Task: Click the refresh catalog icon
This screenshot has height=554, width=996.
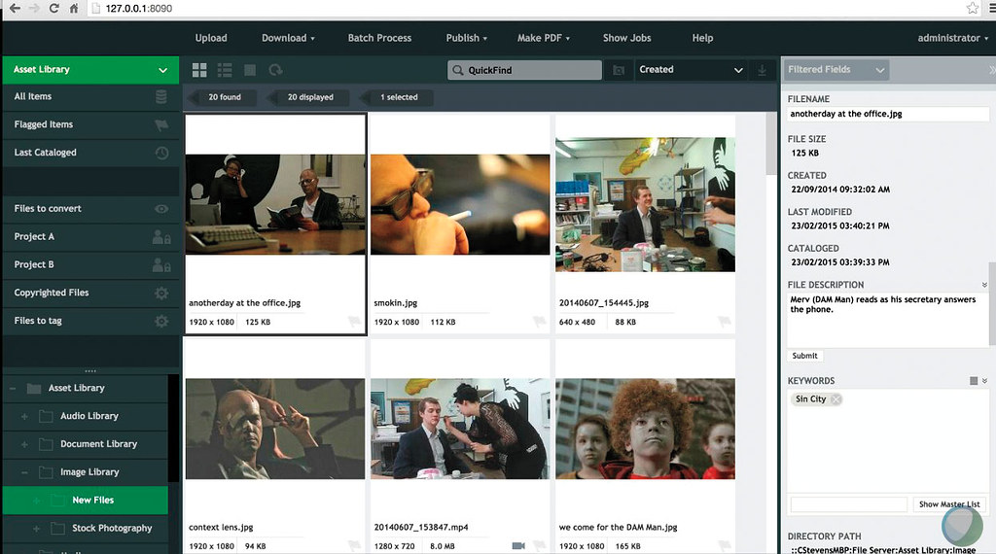Action: point(276,70)
